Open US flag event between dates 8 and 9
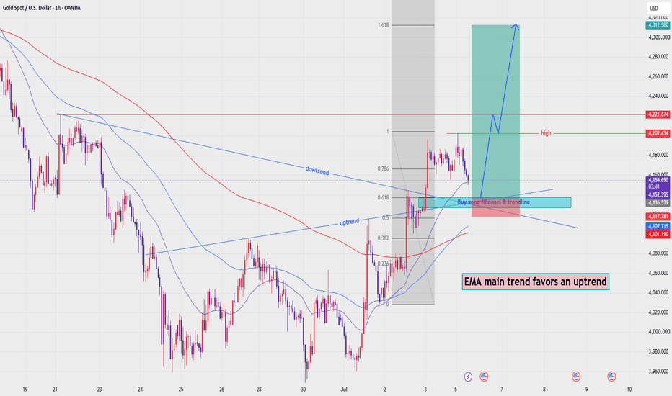Image resolution: width=672 pixels, height=396 pixels. 576,377
